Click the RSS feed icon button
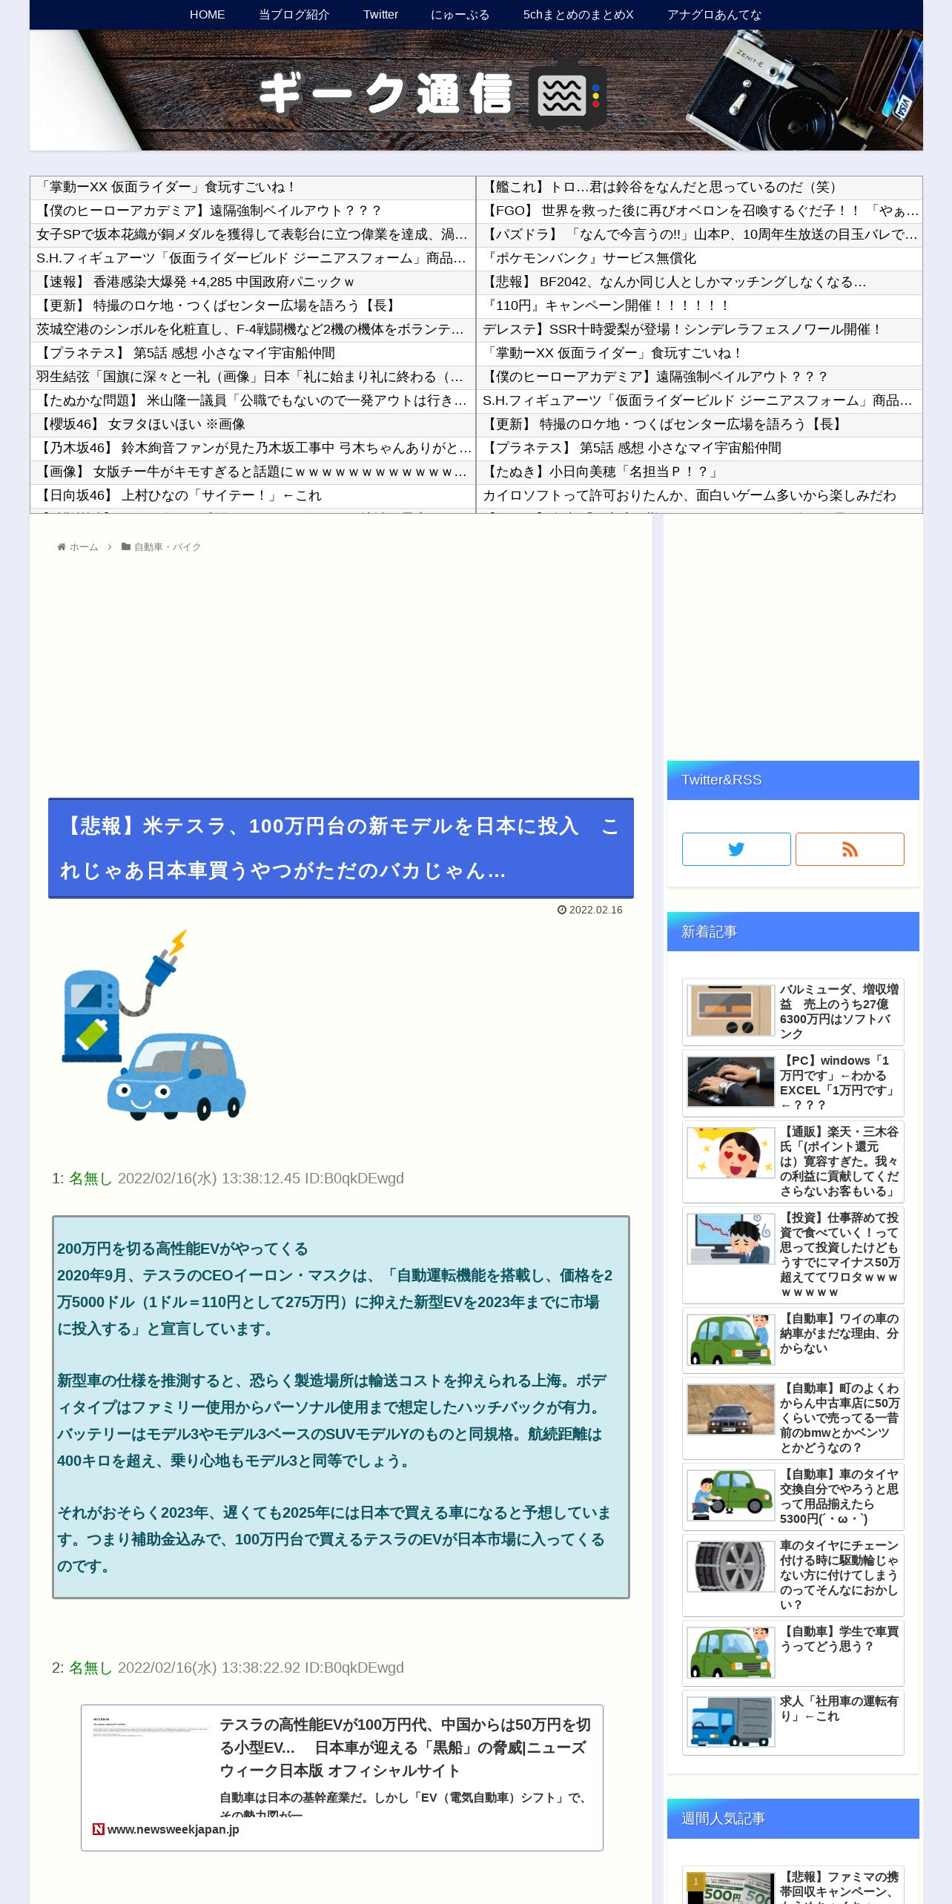The image size is (952, 1904). point(850,849)
